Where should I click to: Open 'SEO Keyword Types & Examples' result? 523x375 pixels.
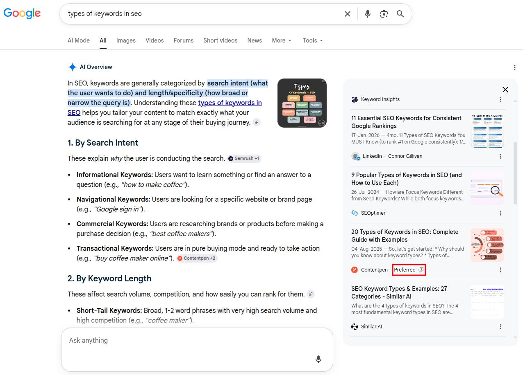tap(399, 292)
